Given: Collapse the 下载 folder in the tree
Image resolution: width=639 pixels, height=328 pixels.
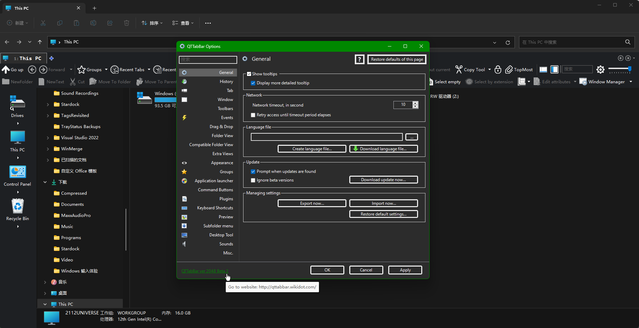Looking at the screenshot, I should (45, 182).
